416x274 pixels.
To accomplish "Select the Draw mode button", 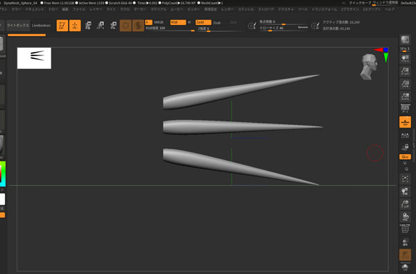I will point(75,26).
